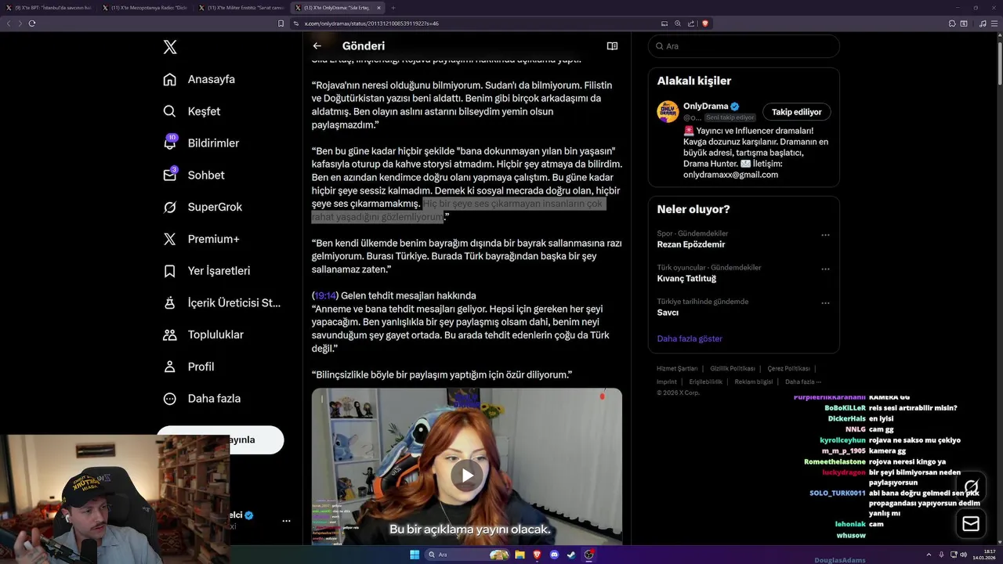Open the Grok floating button

(971, 486)
